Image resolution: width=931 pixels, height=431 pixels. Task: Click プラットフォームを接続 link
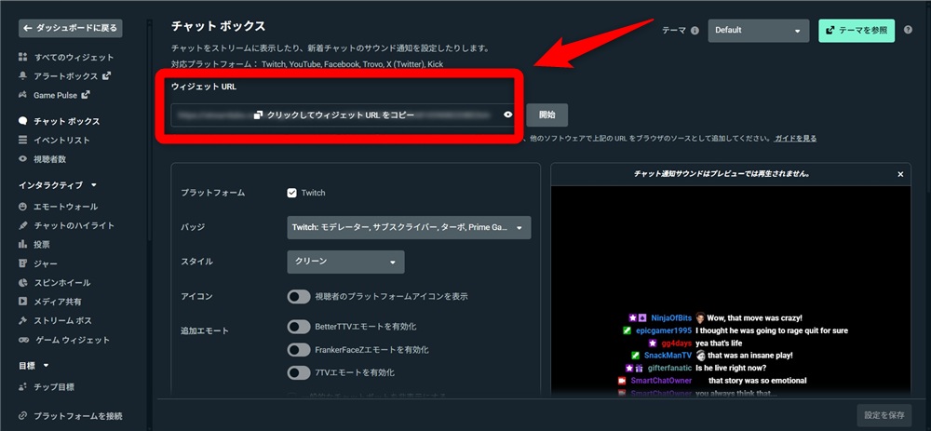[78, 416]
